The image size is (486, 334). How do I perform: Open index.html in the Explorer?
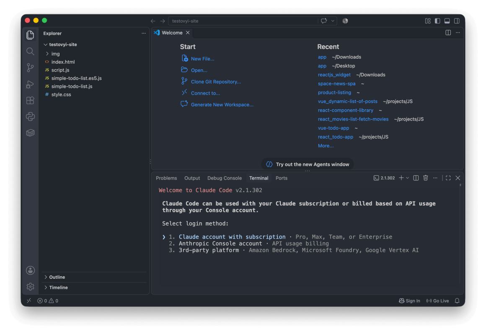pos(63,62)
